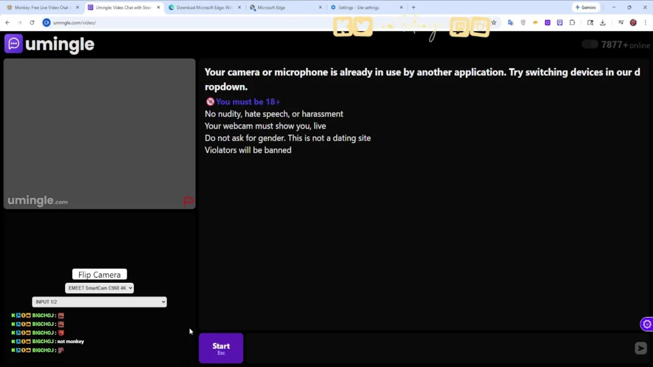
Task: Click the chat message input field
Action: point(439,348)
